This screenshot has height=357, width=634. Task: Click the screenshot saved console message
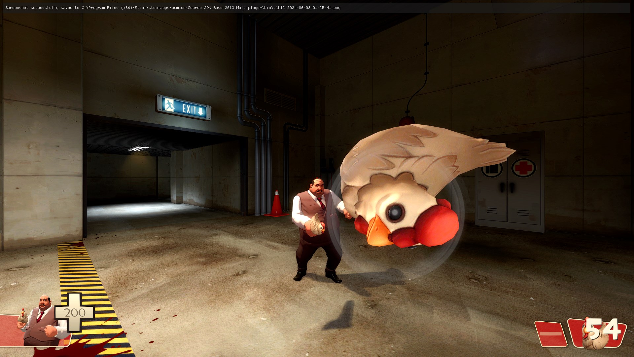coord(173,8)
